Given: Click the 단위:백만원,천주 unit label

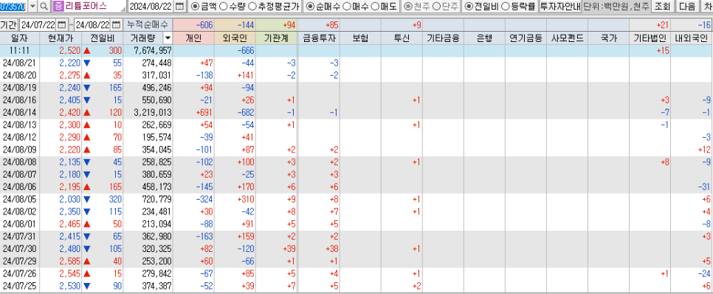Looking at the screenshot, I should pyautogui.click(x=616, y=7).
